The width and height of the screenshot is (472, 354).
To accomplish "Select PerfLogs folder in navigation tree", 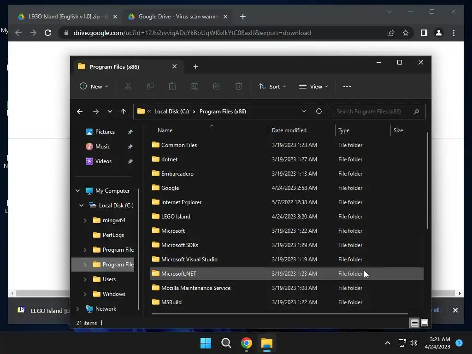I will (x=113, y=235).
